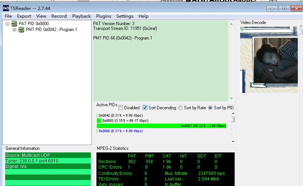This screenshot has height=186, width=303.
Task: Enable the Disabled checkbox
Action: point(121,108)
